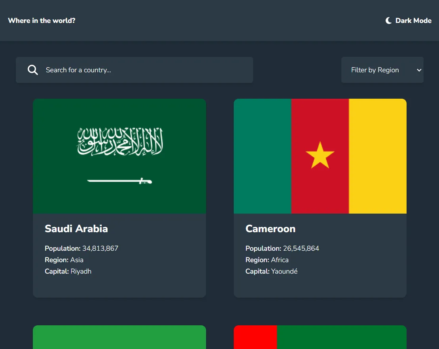This screenshot has height=349, width=439.
Task: Open the Saudi Arabia country card
Action: tap(119, 197)
